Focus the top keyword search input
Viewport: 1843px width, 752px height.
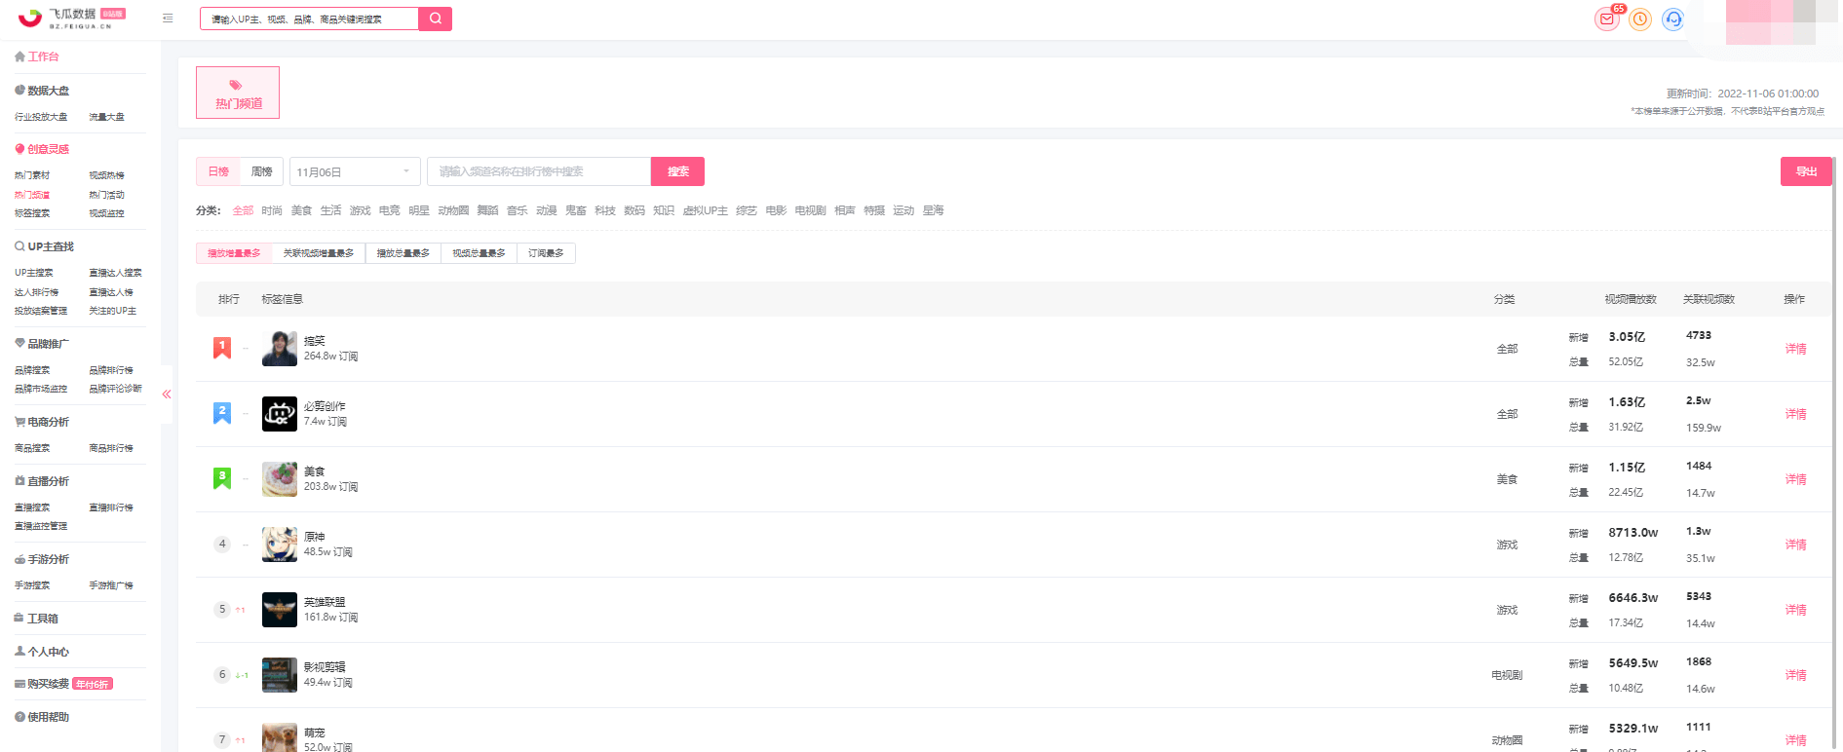pos(309,19)
